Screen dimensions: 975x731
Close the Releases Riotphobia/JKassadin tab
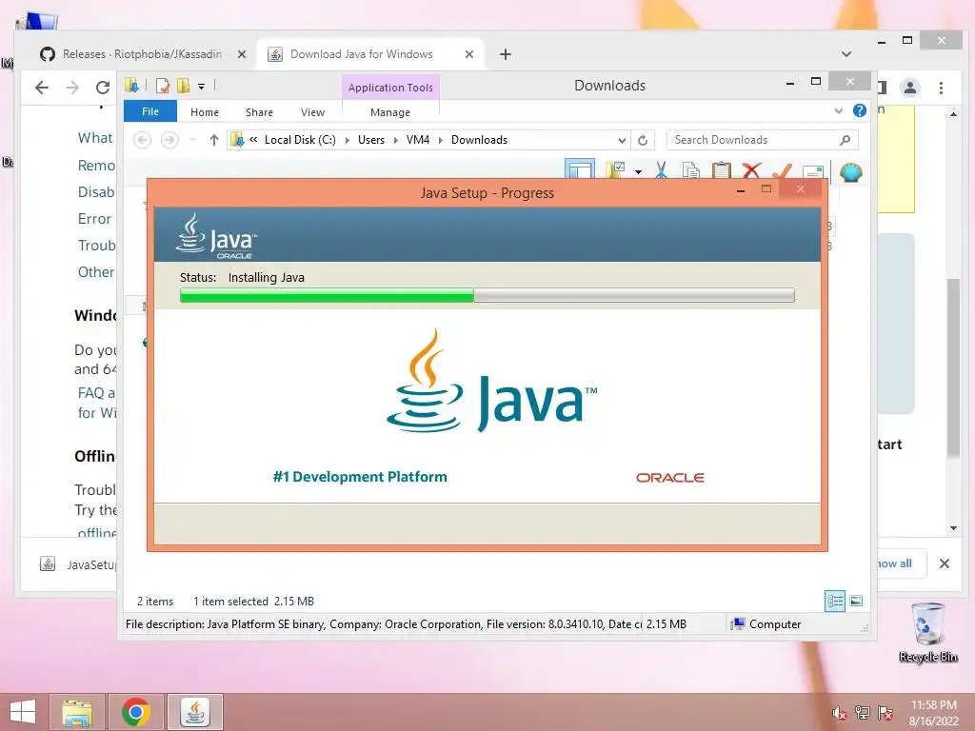point(242,54)
